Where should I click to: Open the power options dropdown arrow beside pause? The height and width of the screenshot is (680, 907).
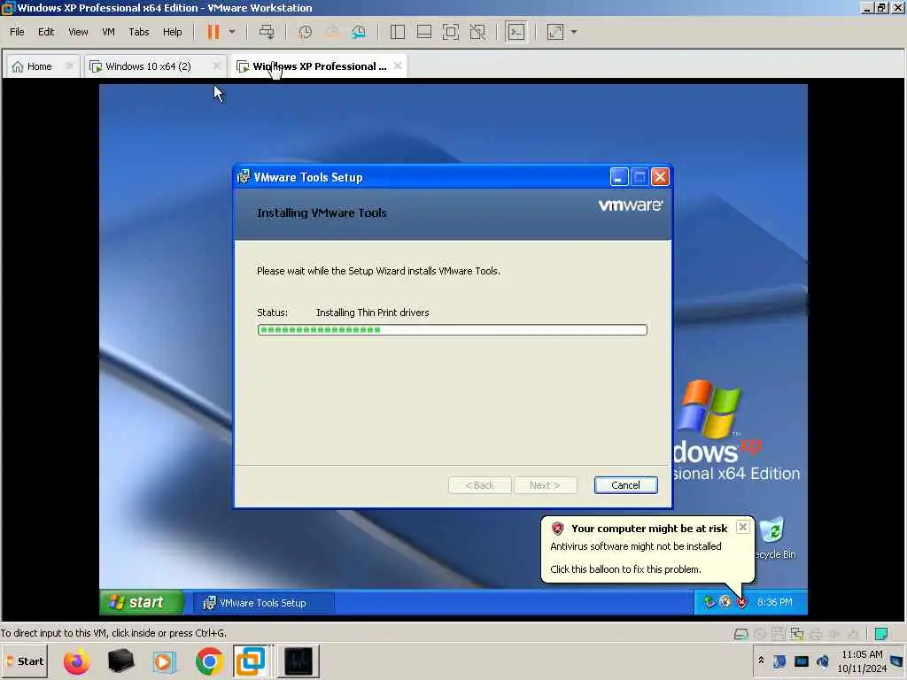[232, 32]
